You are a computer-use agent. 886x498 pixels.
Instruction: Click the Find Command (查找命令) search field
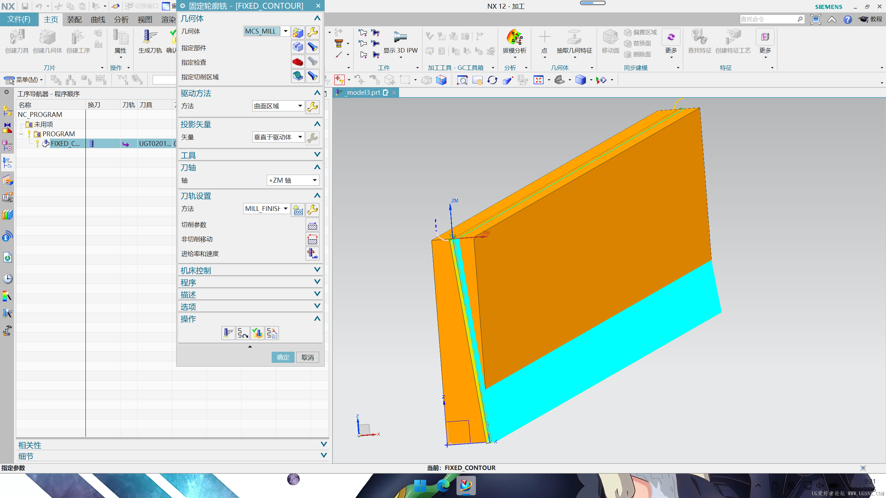pyautogui.click(x=771, y=19)
